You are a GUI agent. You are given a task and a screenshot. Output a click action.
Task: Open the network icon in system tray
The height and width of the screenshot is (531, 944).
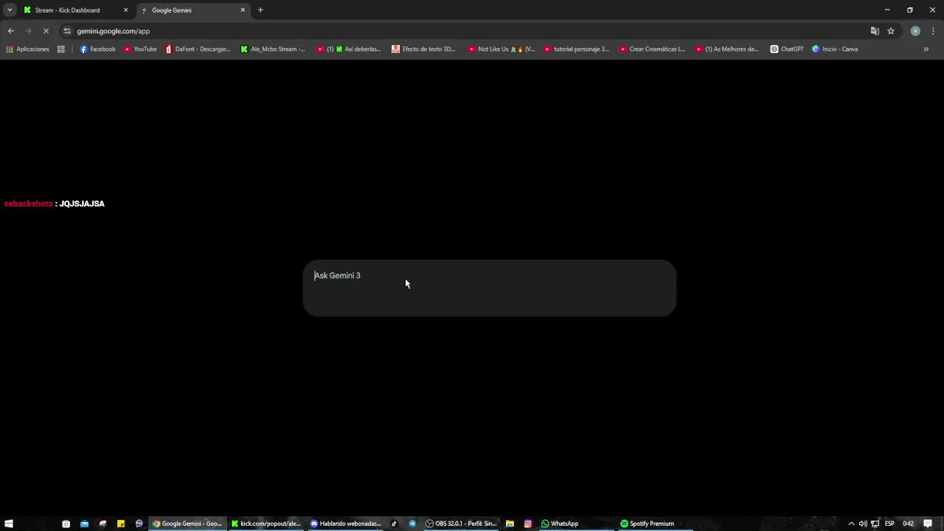pyautogui.click(x=875, y=524)
